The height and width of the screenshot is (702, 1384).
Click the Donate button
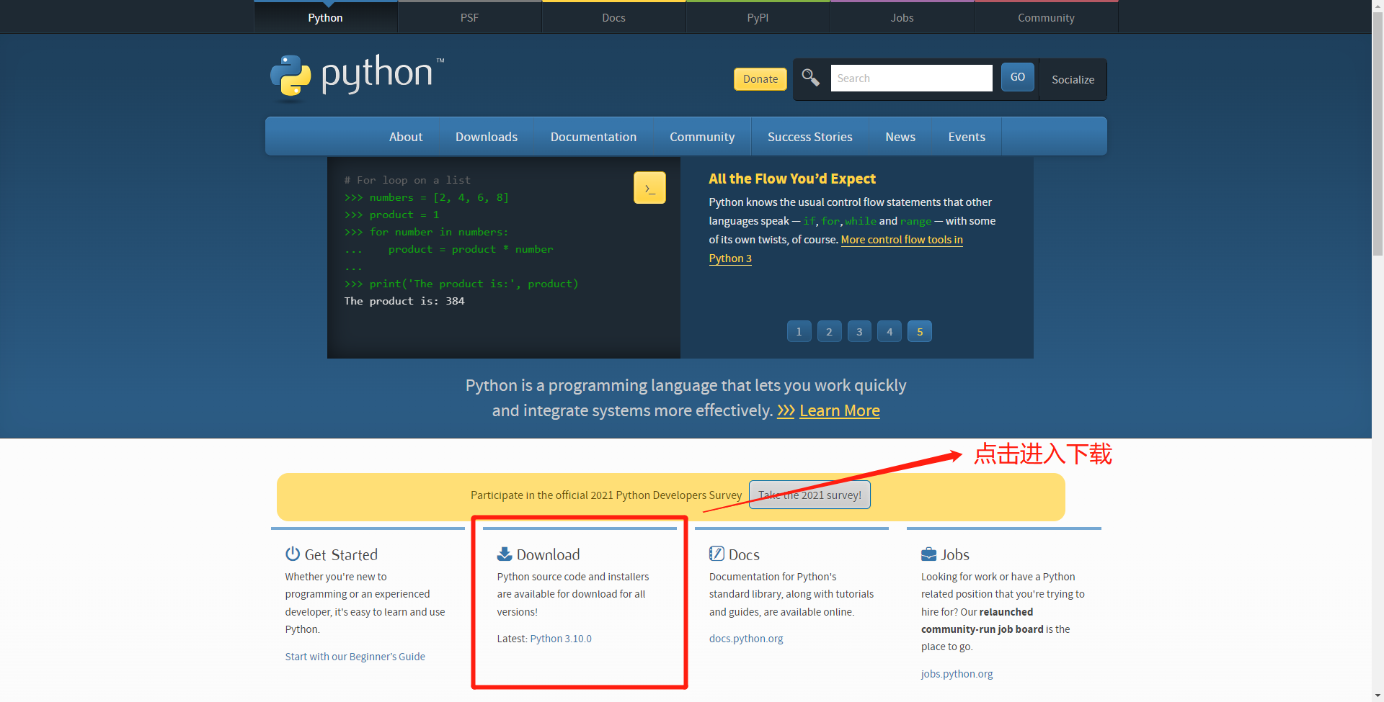pyautogui.click(x=760, y=79)
